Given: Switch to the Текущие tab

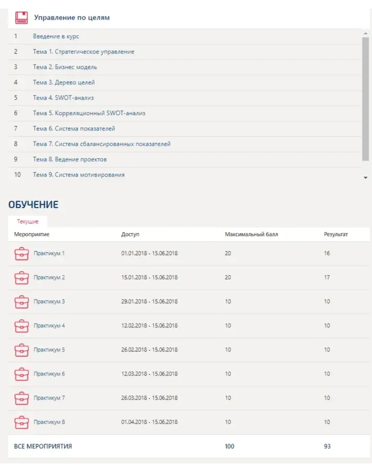Looking at the screenshot, I should click(x=28, y=221).
